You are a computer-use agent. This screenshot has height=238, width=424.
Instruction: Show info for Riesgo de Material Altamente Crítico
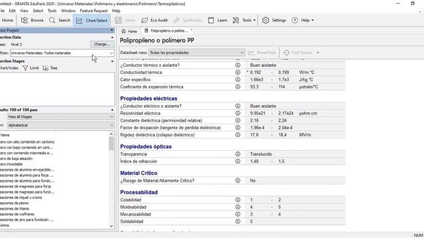[238, 180]
